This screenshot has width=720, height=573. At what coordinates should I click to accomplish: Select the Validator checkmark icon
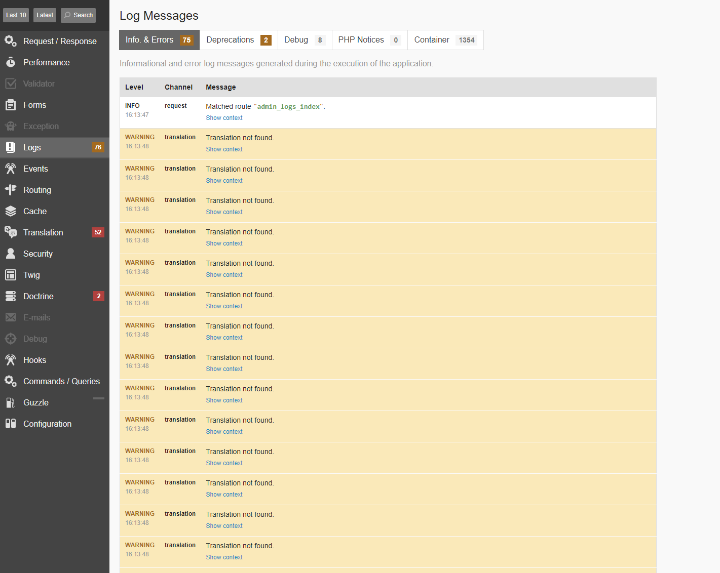coord(11,84)
